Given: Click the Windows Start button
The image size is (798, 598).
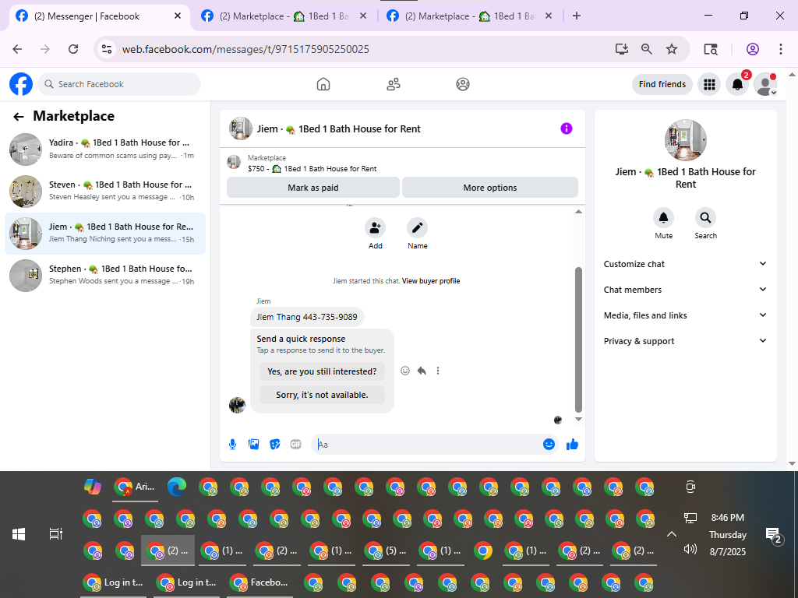Looking at the screenshot, I should [x=19, y=534].
